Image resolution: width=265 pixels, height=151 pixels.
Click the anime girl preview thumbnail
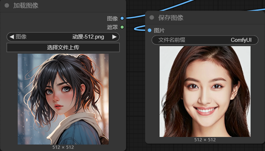63,99
